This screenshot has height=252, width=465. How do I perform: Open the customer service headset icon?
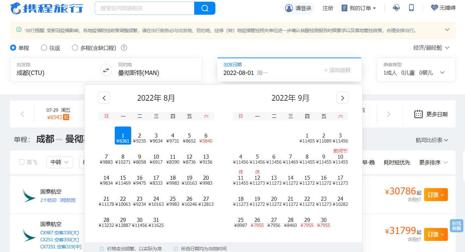[x=396, y=8]
